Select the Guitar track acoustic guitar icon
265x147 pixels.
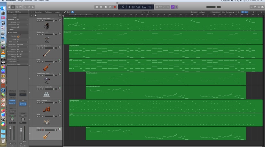click(x=46, y=136)
